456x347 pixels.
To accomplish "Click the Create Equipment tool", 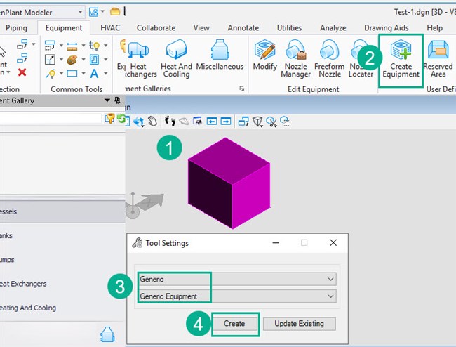I will click(401, 59).
